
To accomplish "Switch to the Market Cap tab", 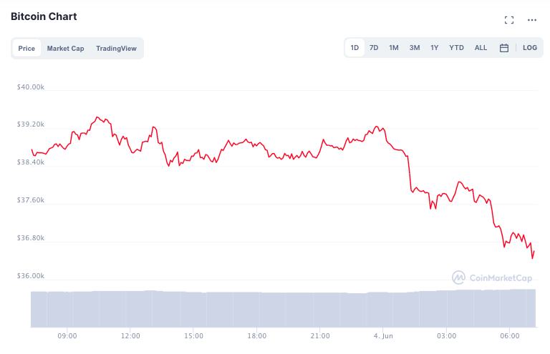I will click(65, 49).
